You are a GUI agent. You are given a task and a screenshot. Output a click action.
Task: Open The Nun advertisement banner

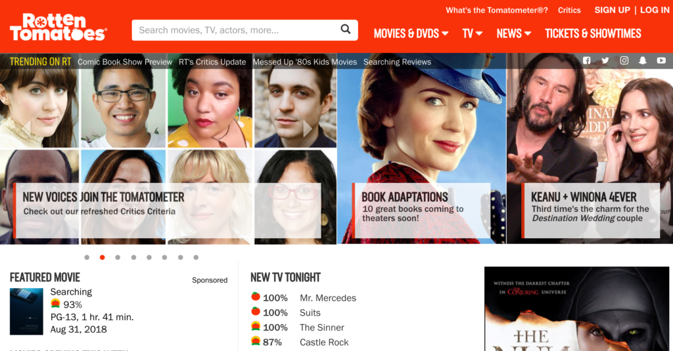576,309
